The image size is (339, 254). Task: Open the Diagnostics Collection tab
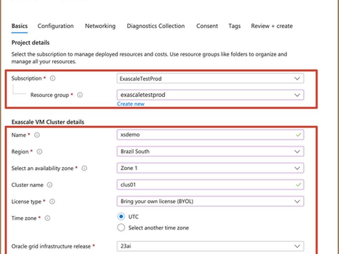pos(156,26)
